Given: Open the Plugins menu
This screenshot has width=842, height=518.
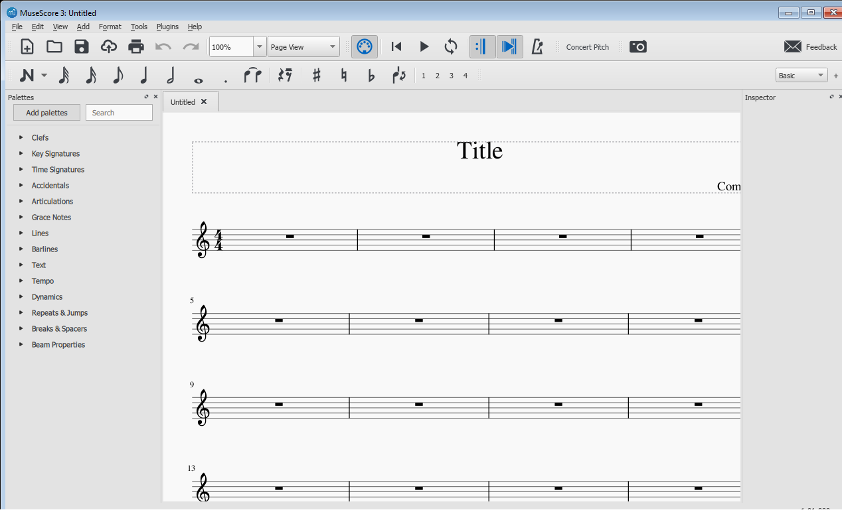Looking at the screenshot, I should tap(167, 27).
